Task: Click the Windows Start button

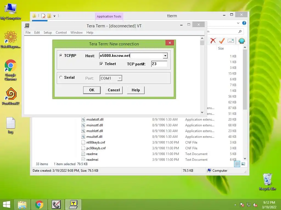Action: (x=7, y=205)
